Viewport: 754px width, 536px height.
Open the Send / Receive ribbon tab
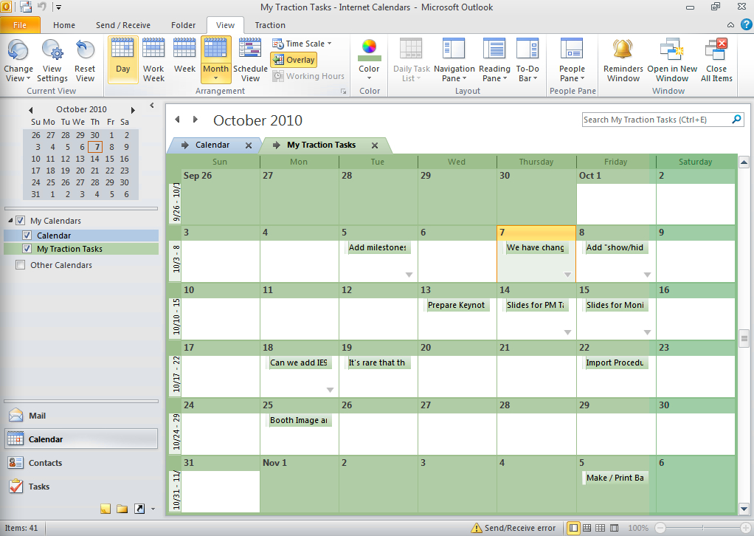[122, 25]
